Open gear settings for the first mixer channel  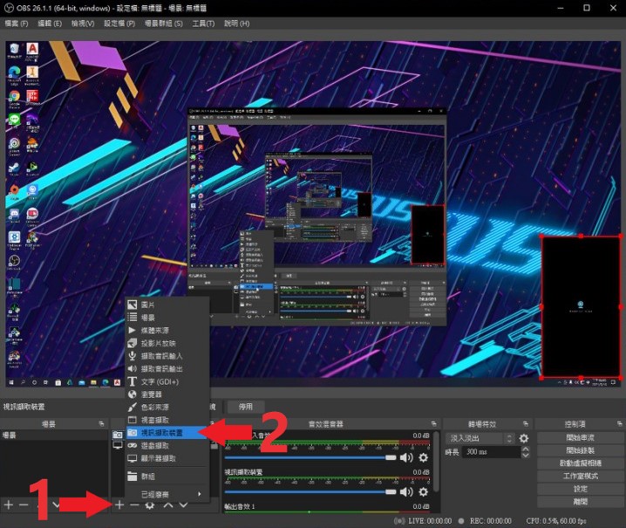pos(423,457)
